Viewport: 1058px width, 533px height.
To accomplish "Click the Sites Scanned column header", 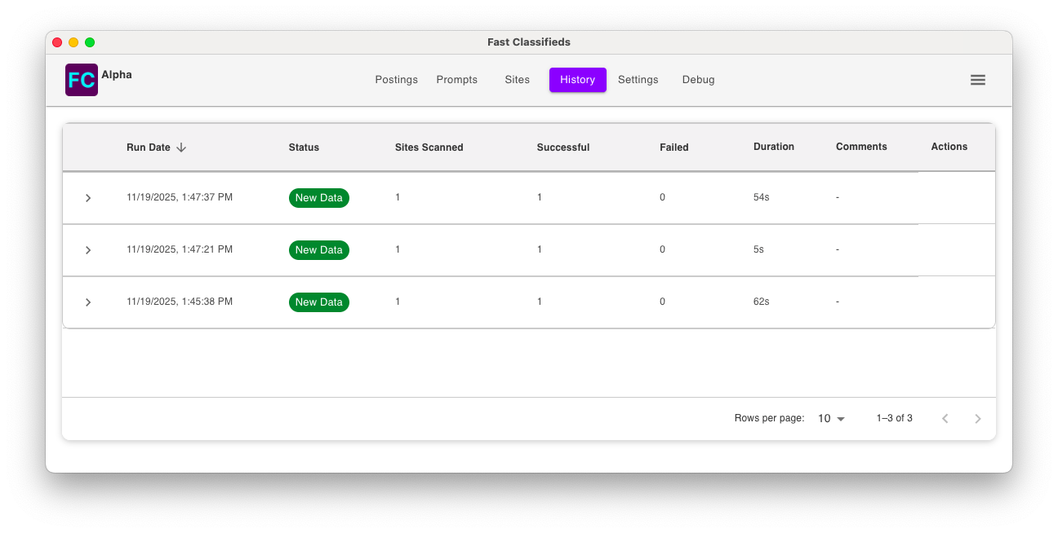I will point(429,148).
